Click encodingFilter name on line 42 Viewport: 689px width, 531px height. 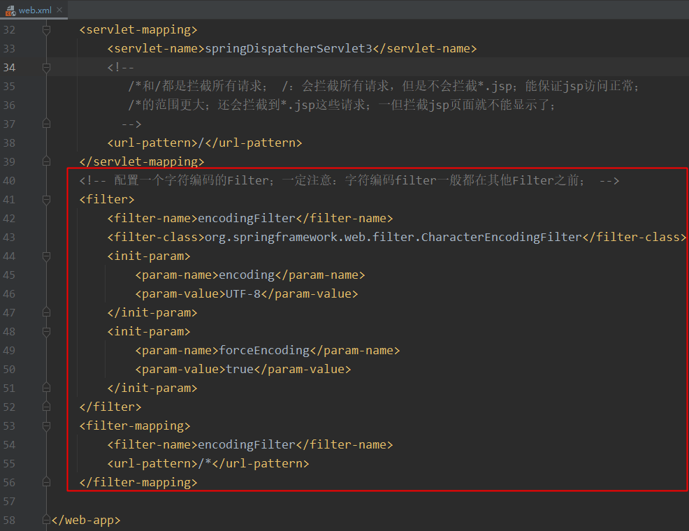(247, 219)
